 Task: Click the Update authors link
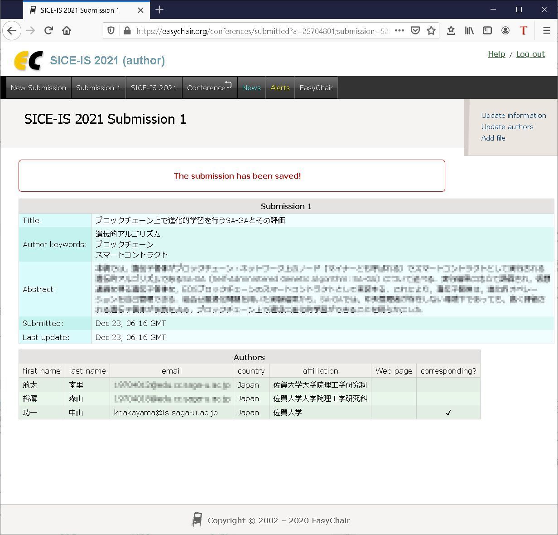pos(507,127)
